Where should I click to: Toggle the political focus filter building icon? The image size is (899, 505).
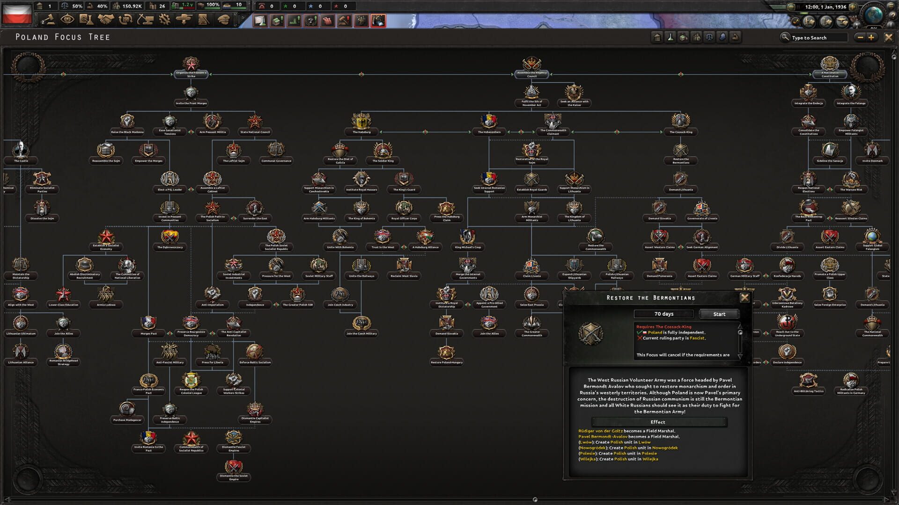point(658,37)
